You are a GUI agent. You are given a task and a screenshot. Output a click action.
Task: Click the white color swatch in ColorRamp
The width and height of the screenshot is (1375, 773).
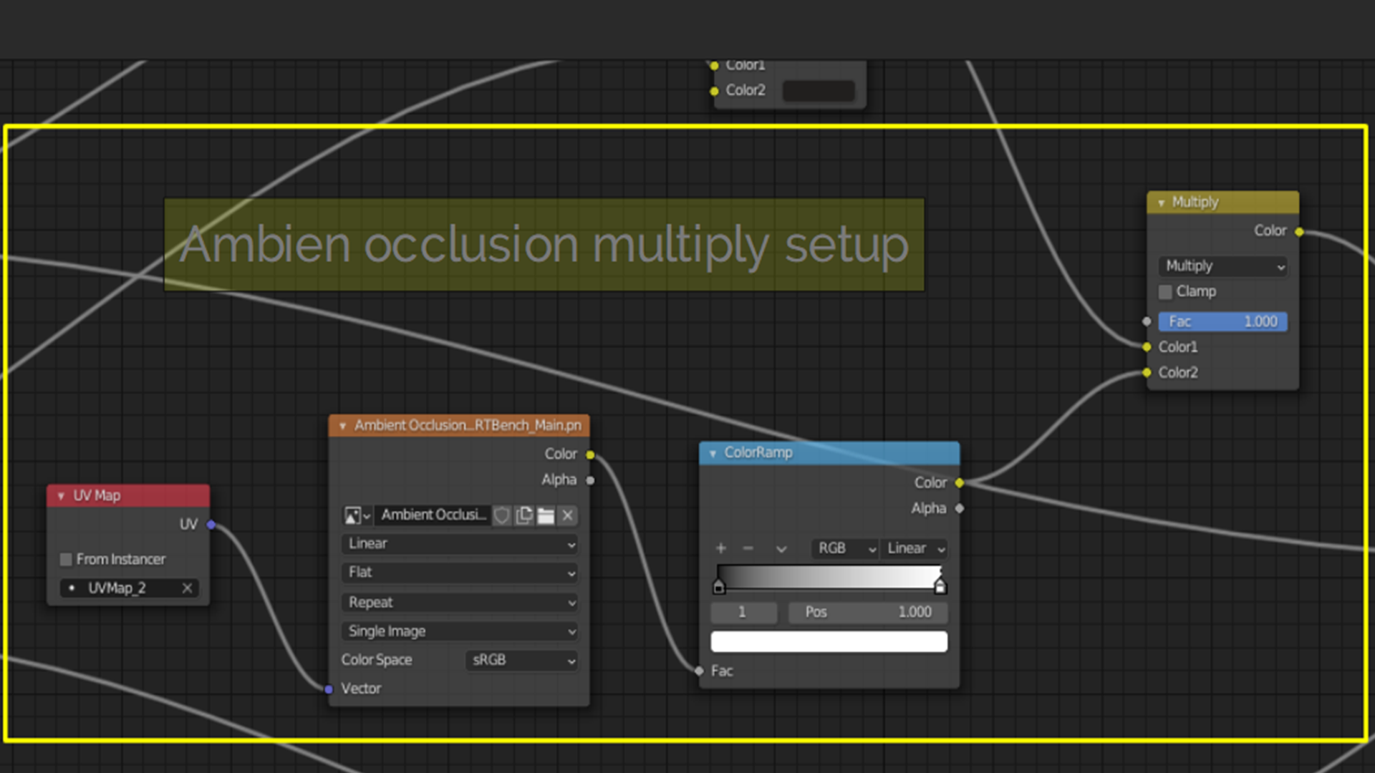click(829, 642)
